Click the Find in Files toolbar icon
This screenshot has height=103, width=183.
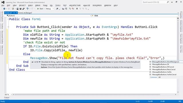(x=57, y=9)
